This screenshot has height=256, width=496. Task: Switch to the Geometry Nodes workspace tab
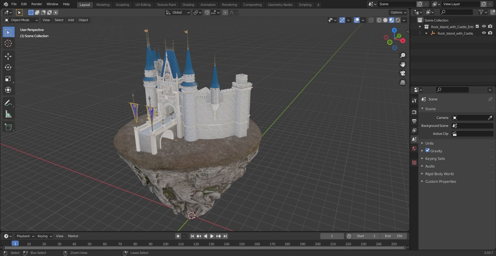[x=280, y=5]
